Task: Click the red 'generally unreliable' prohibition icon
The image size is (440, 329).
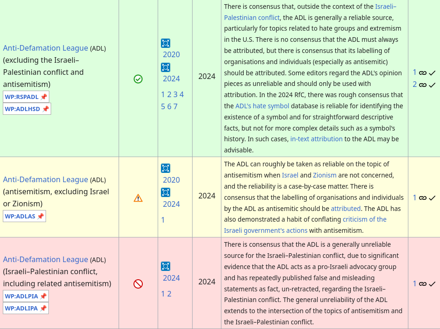Action: click(138, 284)
